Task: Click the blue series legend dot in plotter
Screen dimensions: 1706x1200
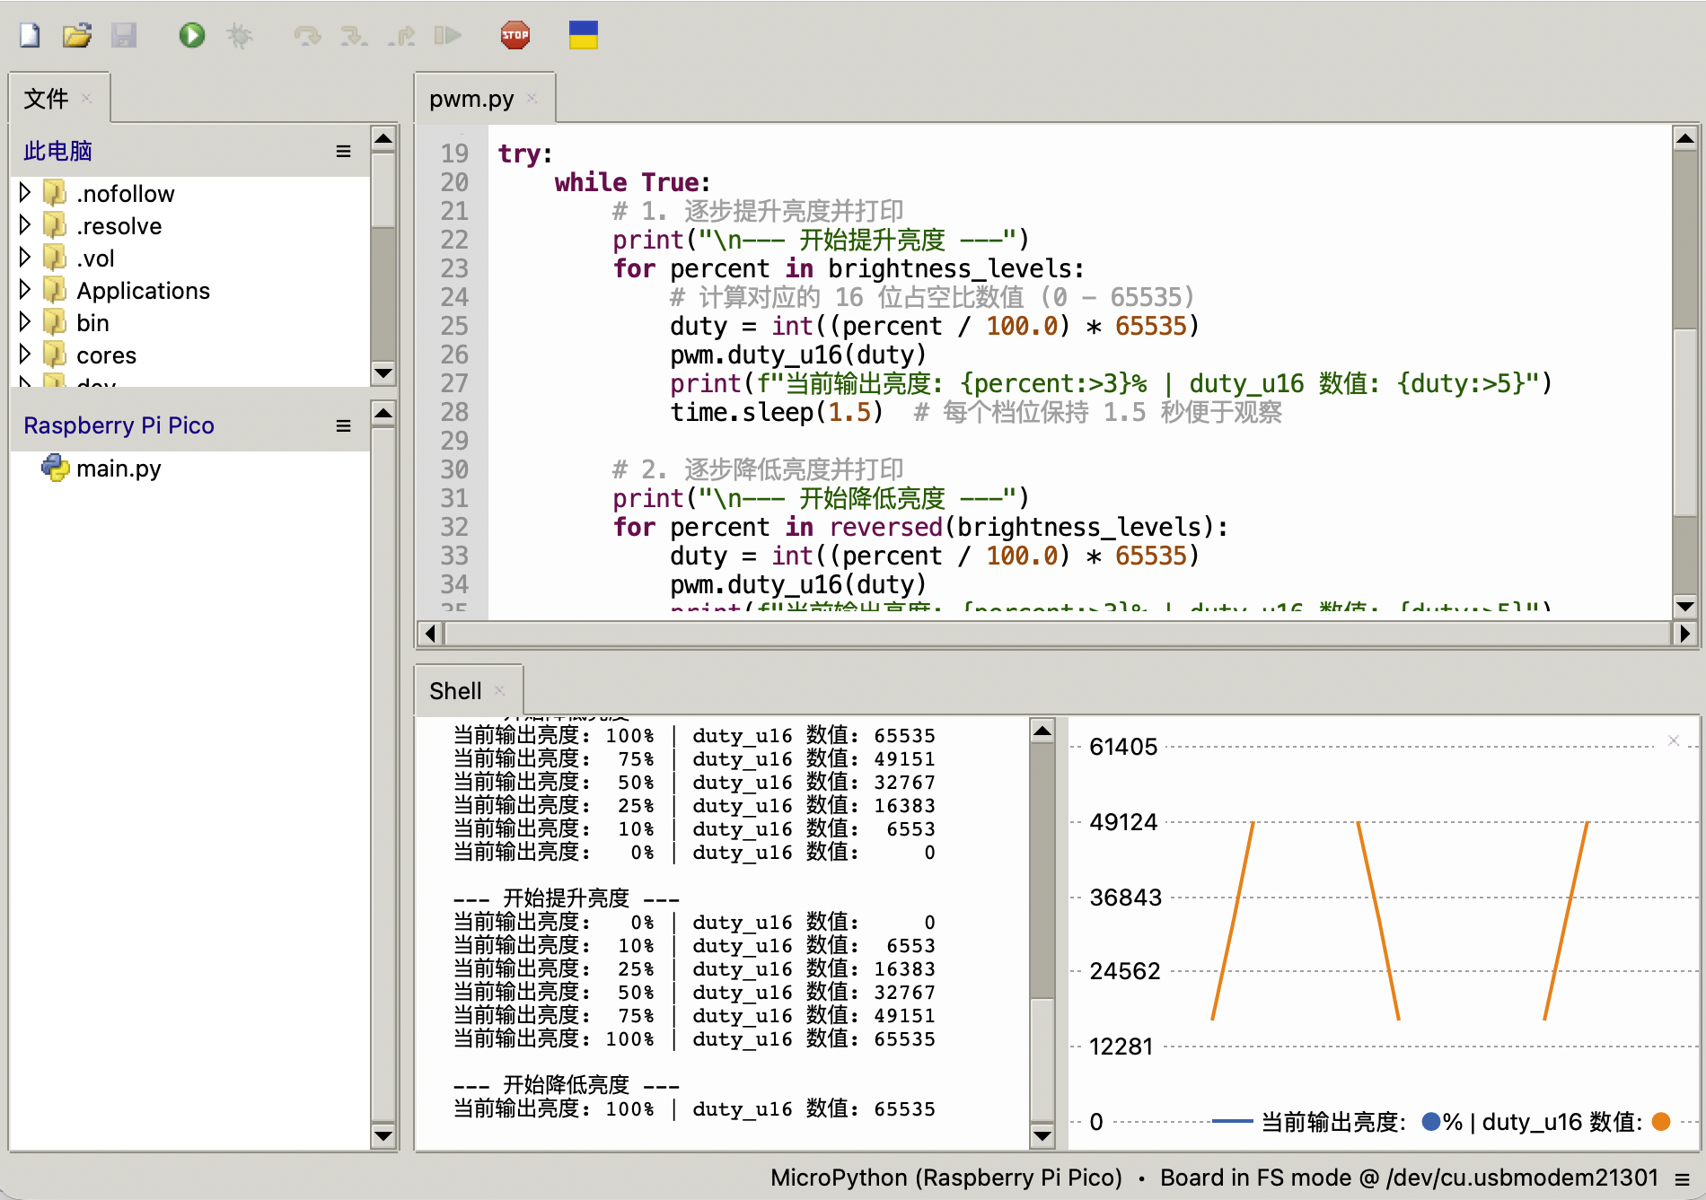Action: tap(1431, 1121)
